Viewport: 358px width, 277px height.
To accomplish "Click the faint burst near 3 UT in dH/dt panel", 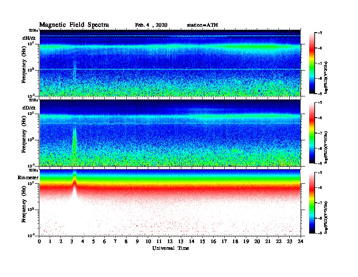I will (75, 70).
